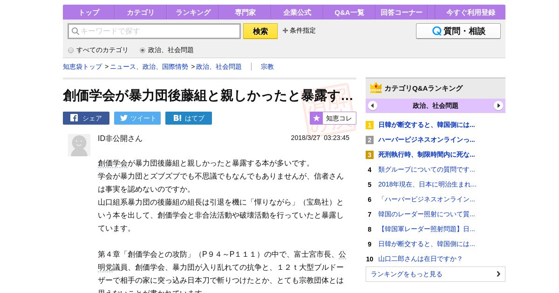Image resolution: width=559 pixels, height=293 pixels.
Task: Click the 政治、社会問題 ranking category title
Action: coord(436,106)
